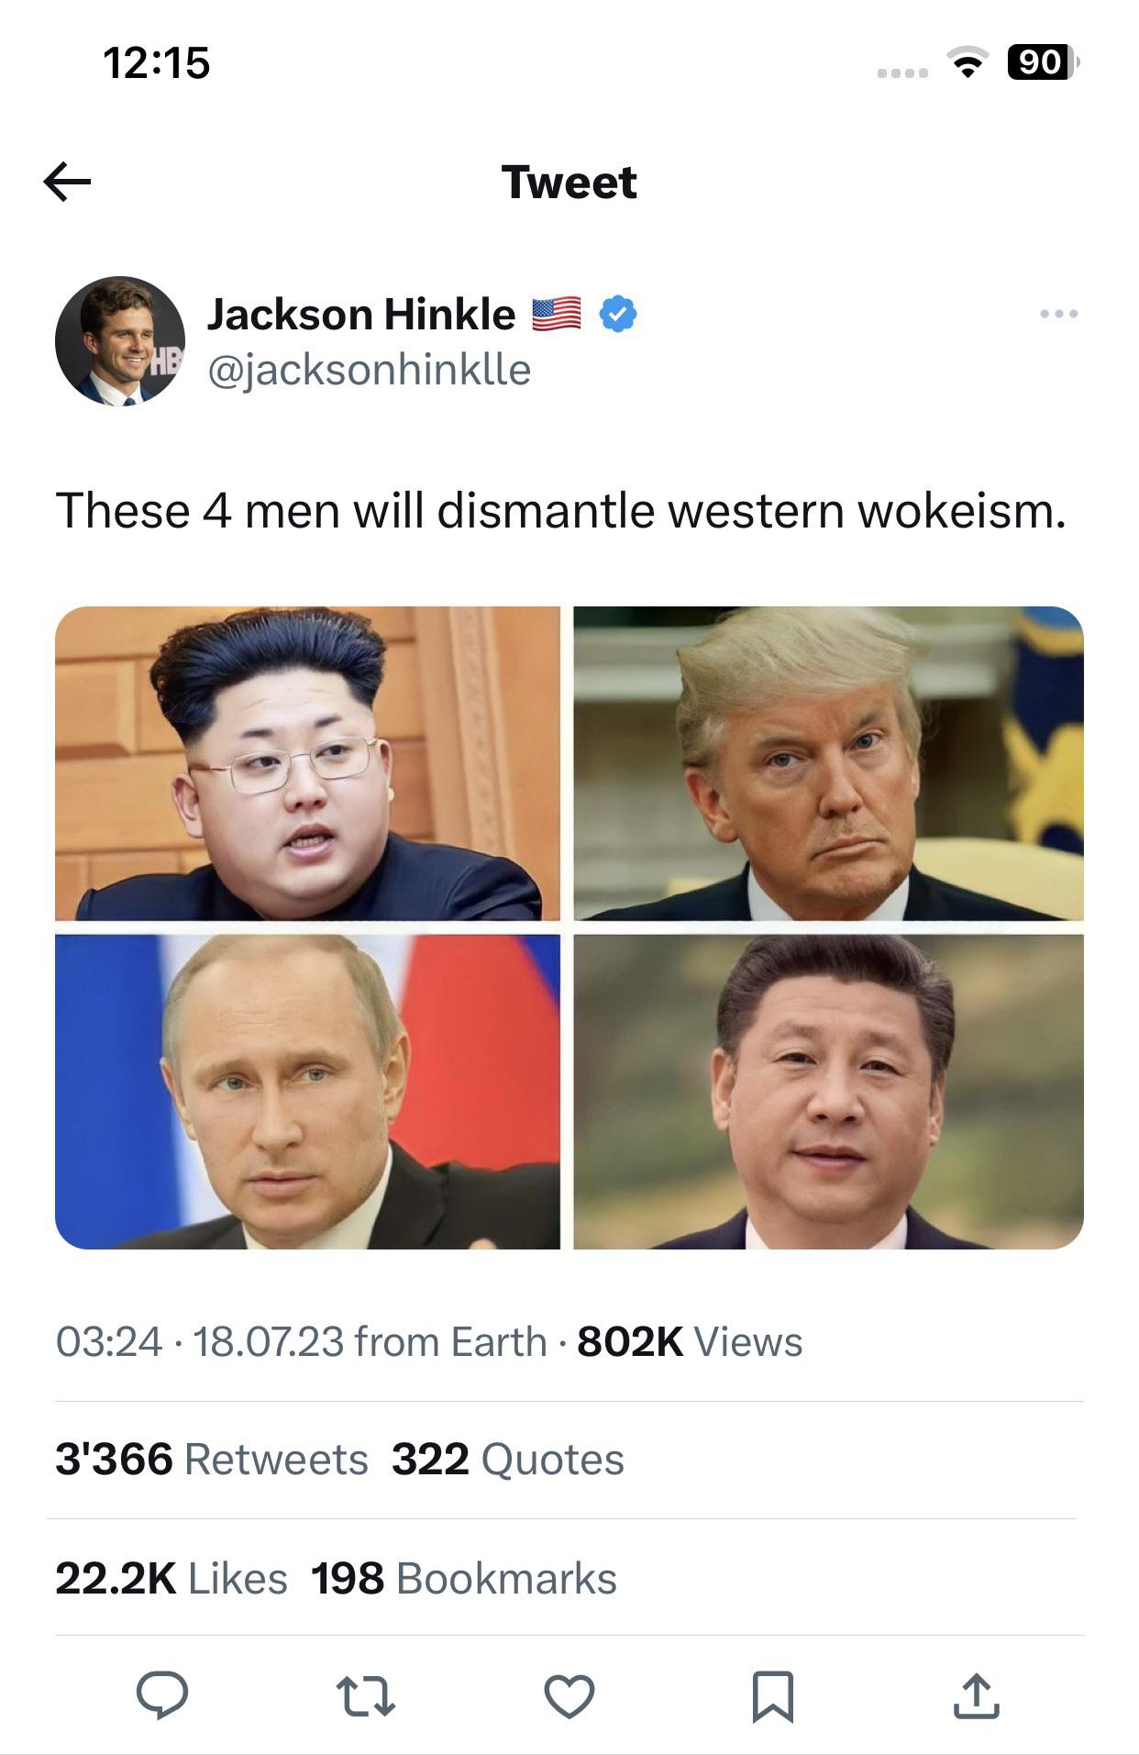This screenshot has height=1755, width=1139.
Task: Open the three-dot more options menu
Action: [x=1059, y=314]
